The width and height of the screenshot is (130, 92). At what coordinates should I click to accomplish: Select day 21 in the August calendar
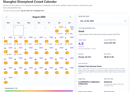pyautogui.click(x=49, y=61)
